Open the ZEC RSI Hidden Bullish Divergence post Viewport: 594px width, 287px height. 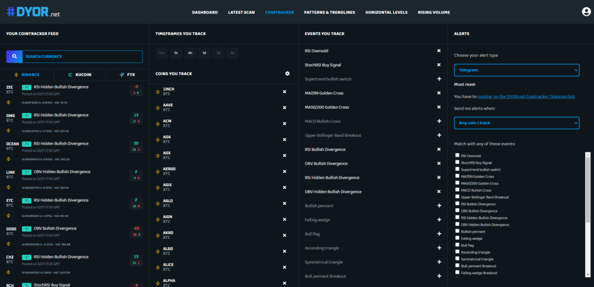[61, 87]
